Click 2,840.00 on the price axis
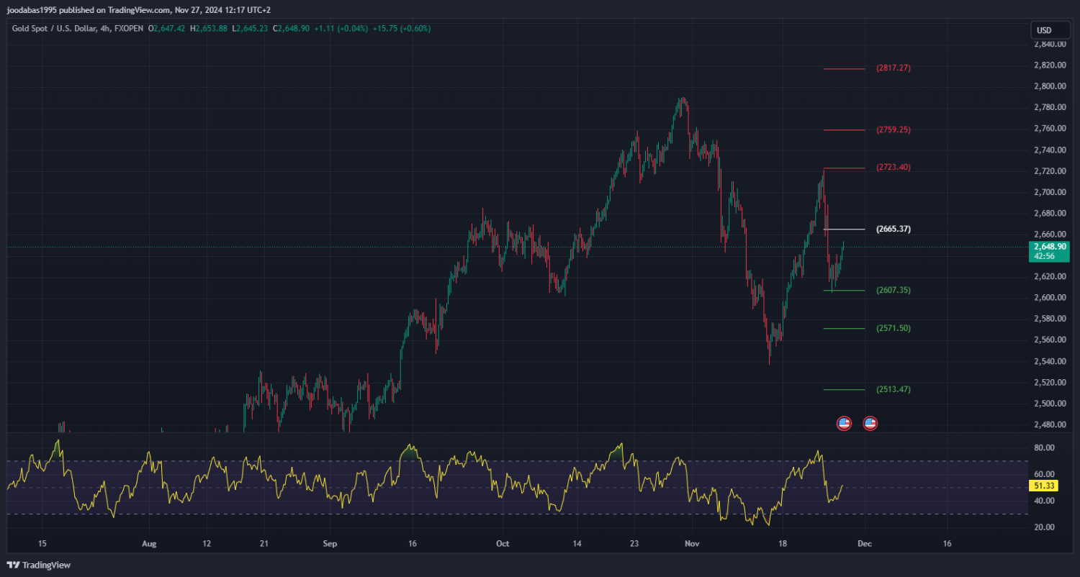 click(x=1049, y=44)
